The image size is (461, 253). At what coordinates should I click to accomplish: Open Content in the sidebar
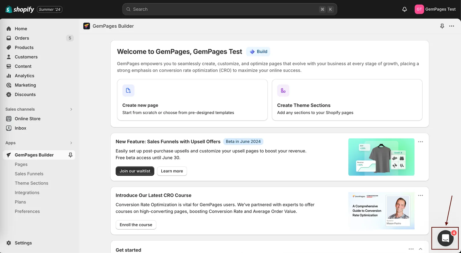[x=23, y=66]
